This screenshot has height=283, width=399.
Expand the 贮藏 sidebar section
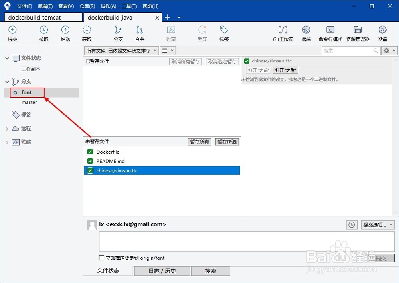[7, 142]
